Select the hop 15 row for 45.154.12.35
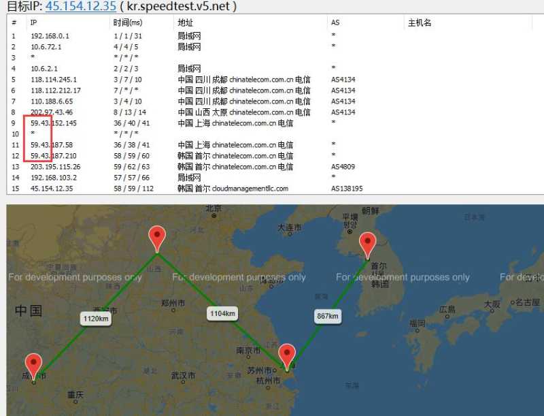 (204, 188)
